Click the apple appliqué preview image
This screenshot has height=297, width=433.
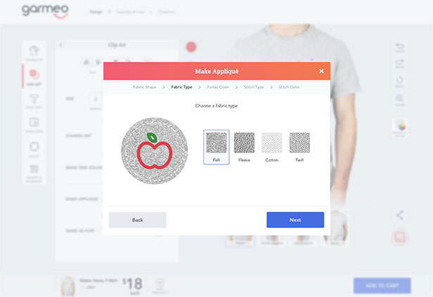pyautogui.click(x=155, y=151)
